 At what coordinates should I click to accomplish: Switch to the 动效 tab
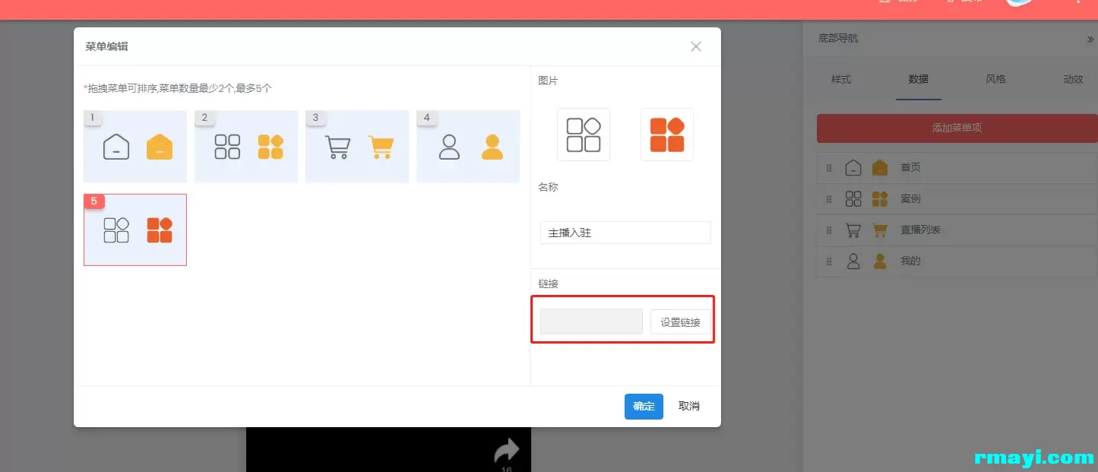[x=1073, y=79]
